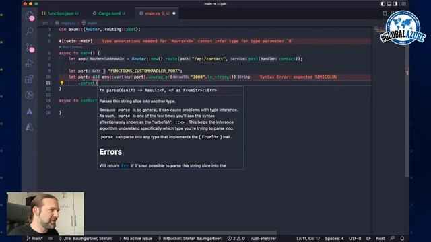Click the Err link in hover documentation
The width and height of the screenshot is (431, 242).
[x=125, y=166]
